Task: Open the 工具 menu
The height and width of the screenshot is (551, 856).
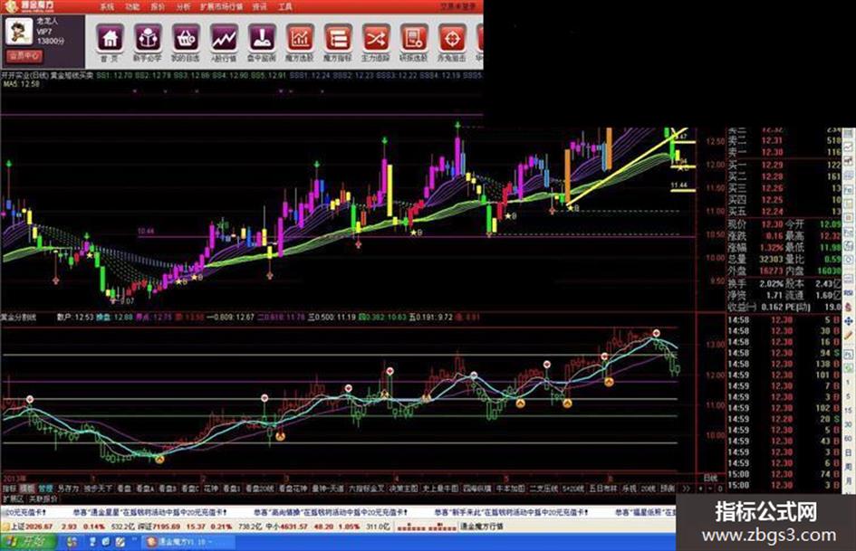Action: tap(285, 6)
